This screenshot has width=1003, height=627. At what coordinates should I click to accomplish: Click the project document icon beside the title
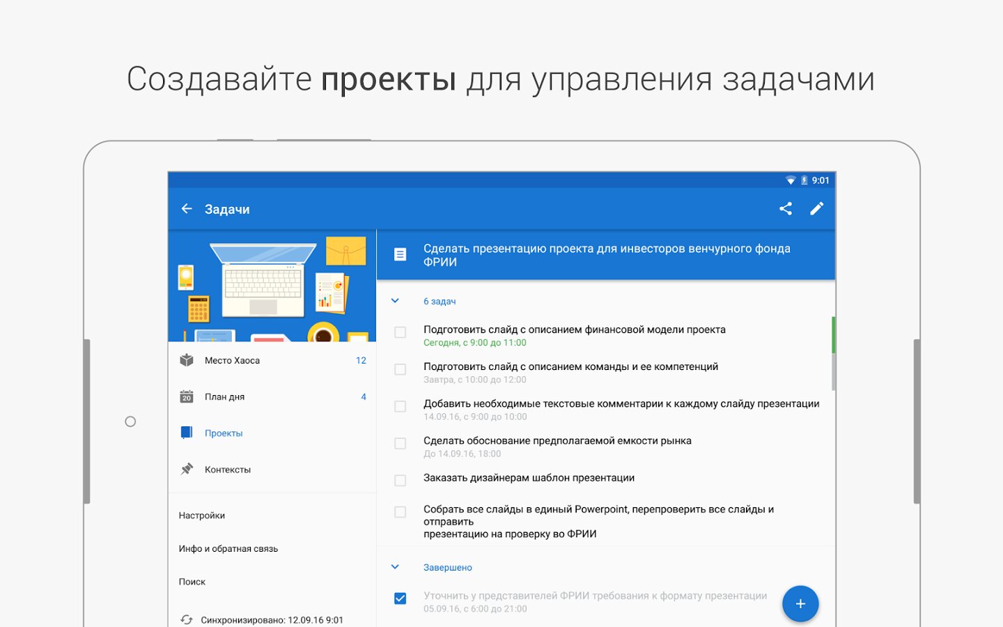(x=401, y=255)
